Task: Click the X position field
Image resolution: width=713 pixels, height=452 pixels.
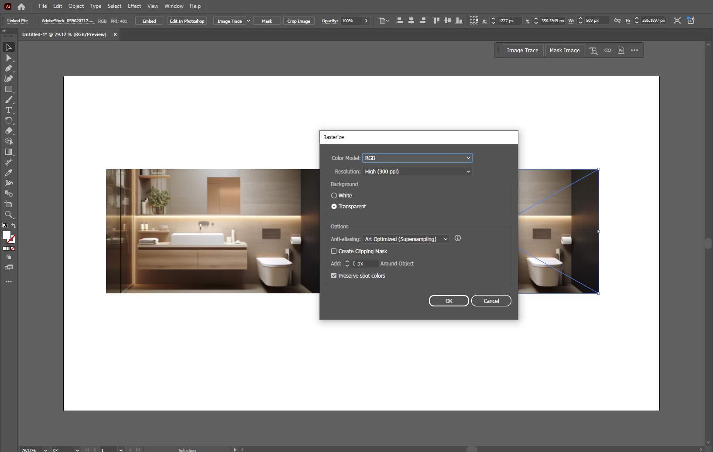Action: [510, 20]
